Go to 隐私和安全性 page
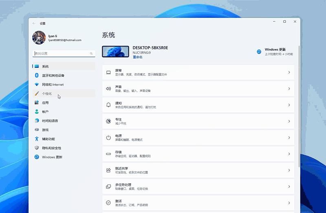Viewport: 326px width, 213px height. click(x=64, y=148)
